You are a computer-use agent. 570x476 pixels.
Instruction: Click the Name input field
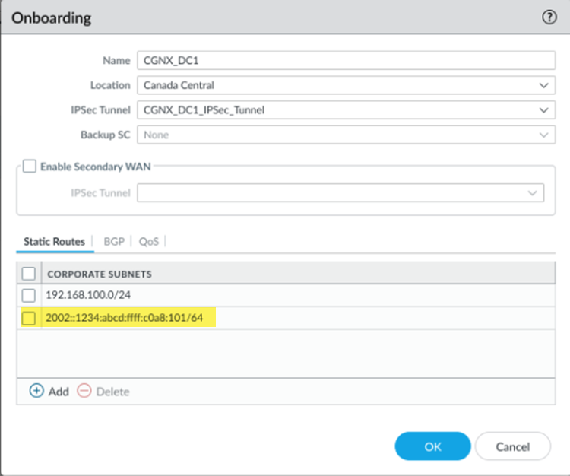[x=346, y=60]
